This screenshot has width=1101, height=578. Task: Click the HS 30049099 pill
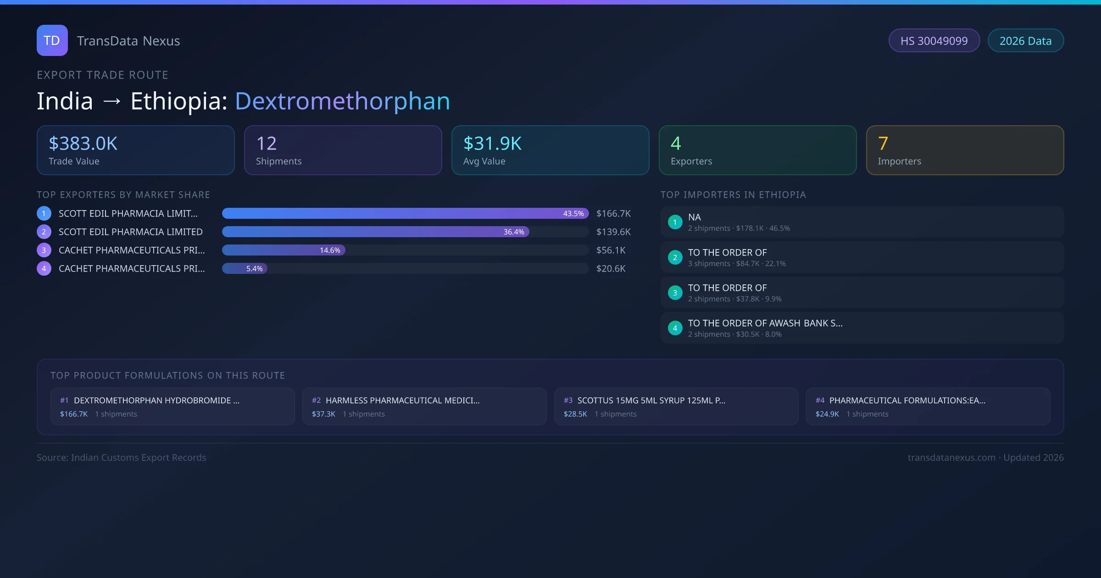tap(934, 41)
